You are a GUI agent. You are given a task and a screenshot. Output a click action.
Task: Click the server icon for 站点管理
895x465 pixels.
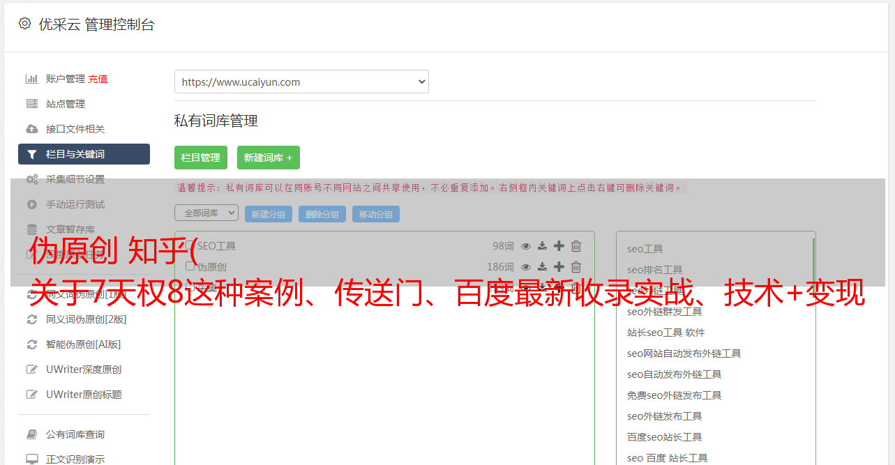[31, 104]
